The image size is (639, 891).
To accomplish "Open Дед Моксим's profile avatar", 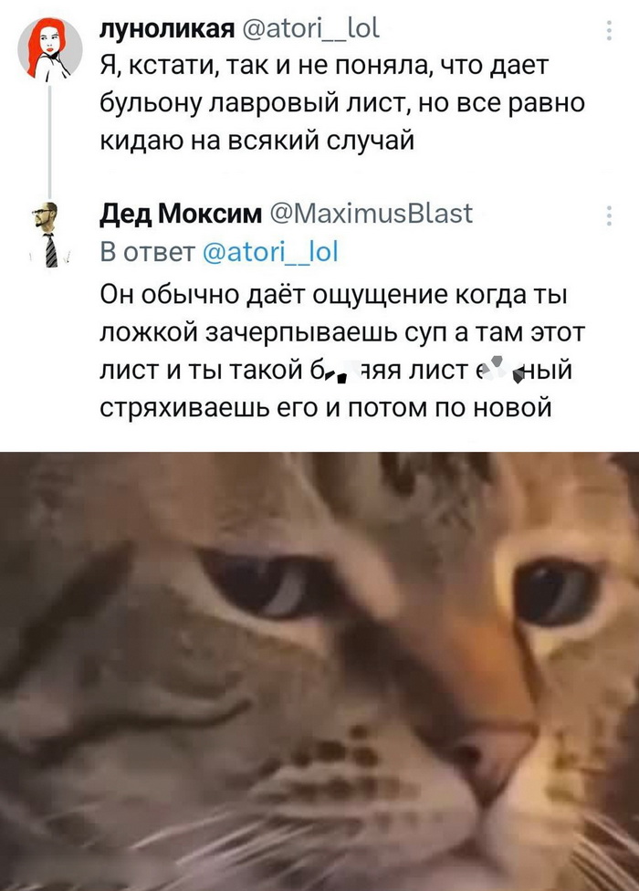I will 49,234.
